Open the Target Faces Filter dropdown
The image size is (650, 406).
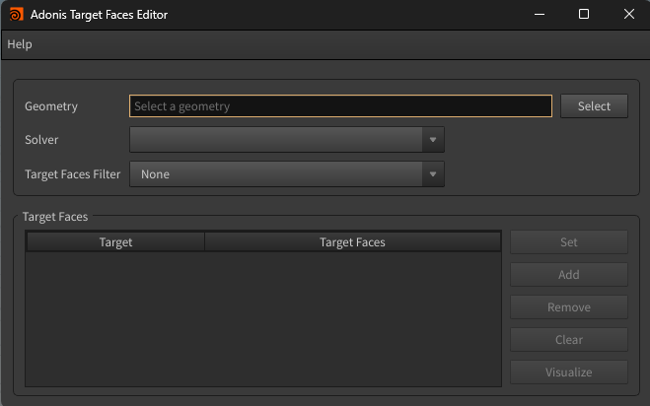click(x=287, y=174)
